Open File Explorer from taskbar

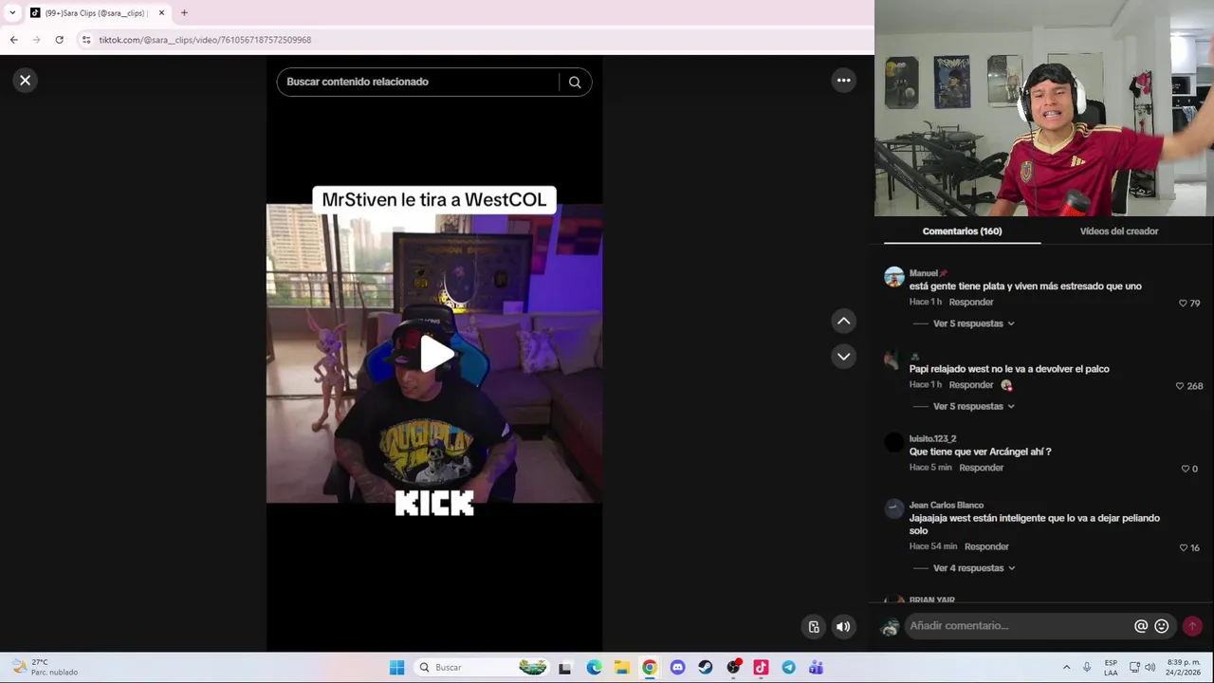(x=621, y=668)
